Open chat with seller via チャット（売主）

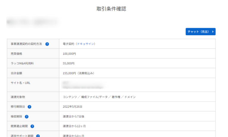click(200, 32)
